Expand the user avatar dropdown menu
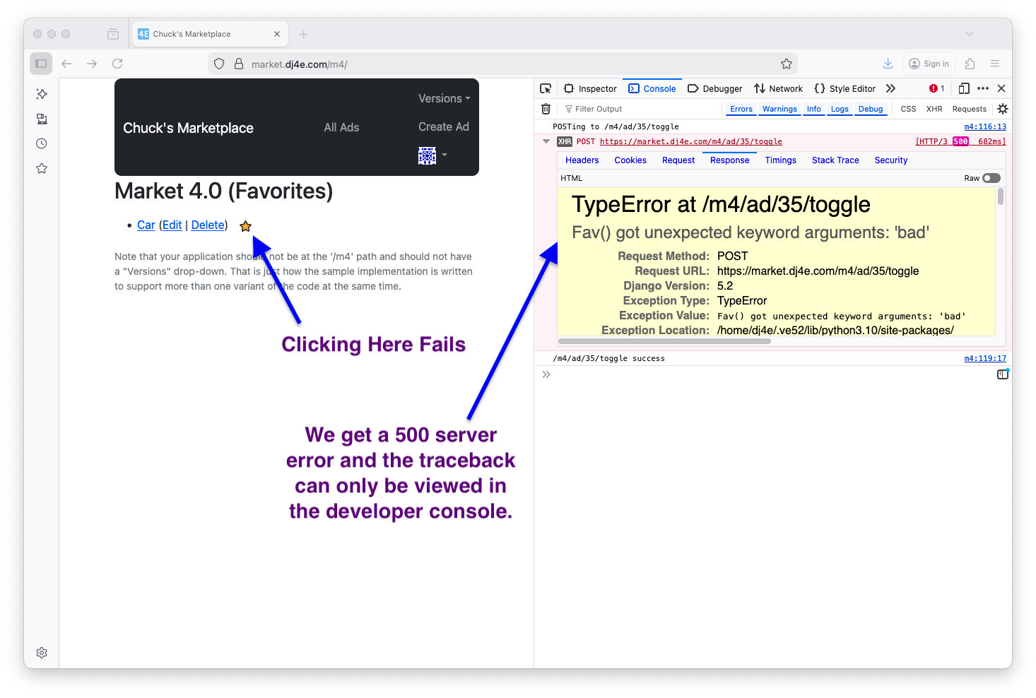Viewport: 1036px width, 698px height. pyautogui.click(x=432, y=155)
